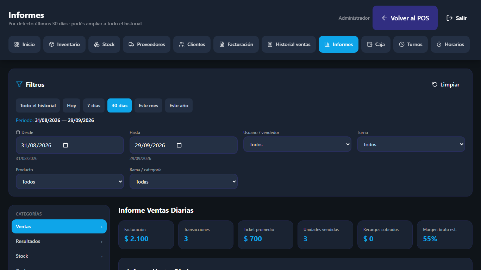This screenshot has height=270, width=481.
Task: Click the Hasta date input field
Action: click(x=183, y=145)
